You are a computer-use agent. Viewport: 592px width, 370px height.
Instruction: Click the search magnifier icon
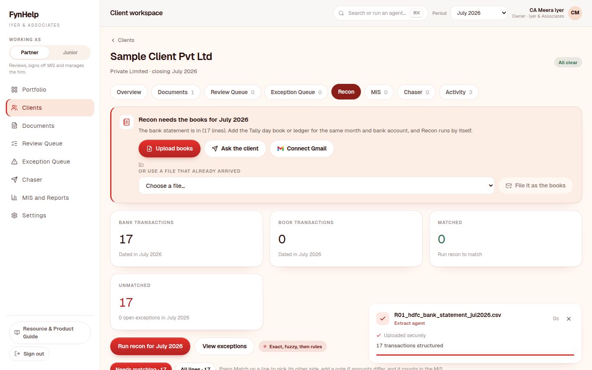point(341,13)
